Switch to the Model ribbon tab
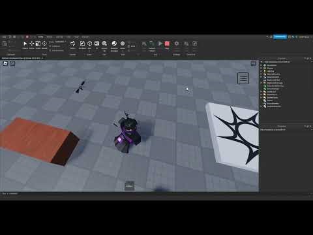Viewport: 313px width, 235px height. pos(50,37)
